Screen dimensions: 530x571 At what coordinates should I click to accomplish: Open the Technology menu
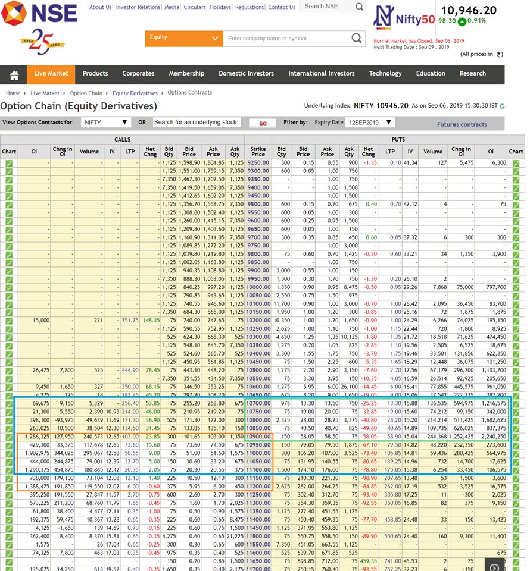click(x=385, y=74)
